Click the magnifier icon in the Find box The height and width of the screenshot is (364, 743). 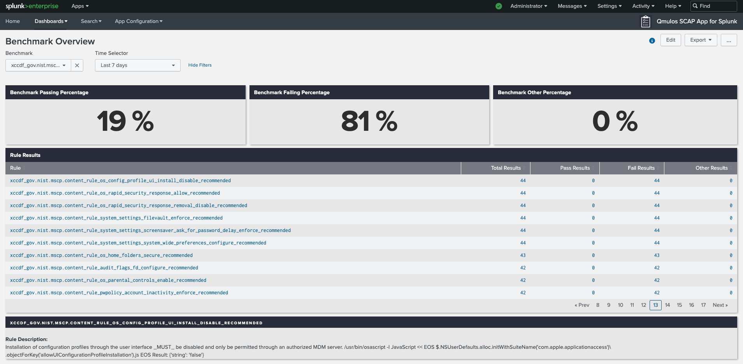[695, 6]
